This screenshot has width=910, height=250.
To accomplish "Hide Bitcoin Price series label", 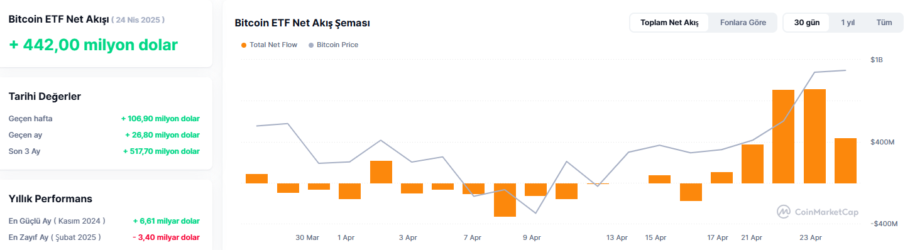I will click(337, 45).
